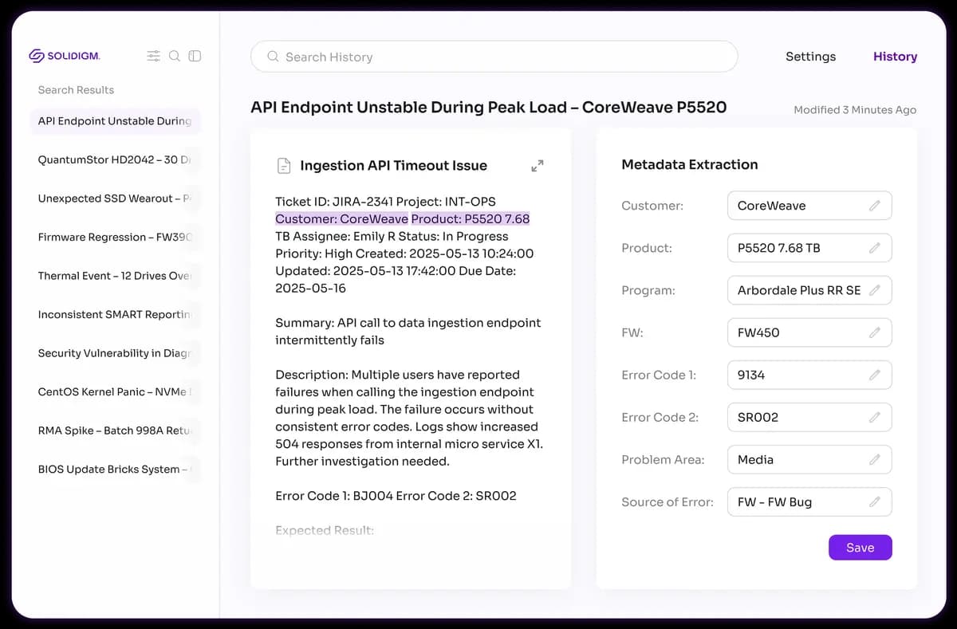Click highlighted Product: P5520 7.68 text
This screenshot has width=957, height=629.
point(471,219)
